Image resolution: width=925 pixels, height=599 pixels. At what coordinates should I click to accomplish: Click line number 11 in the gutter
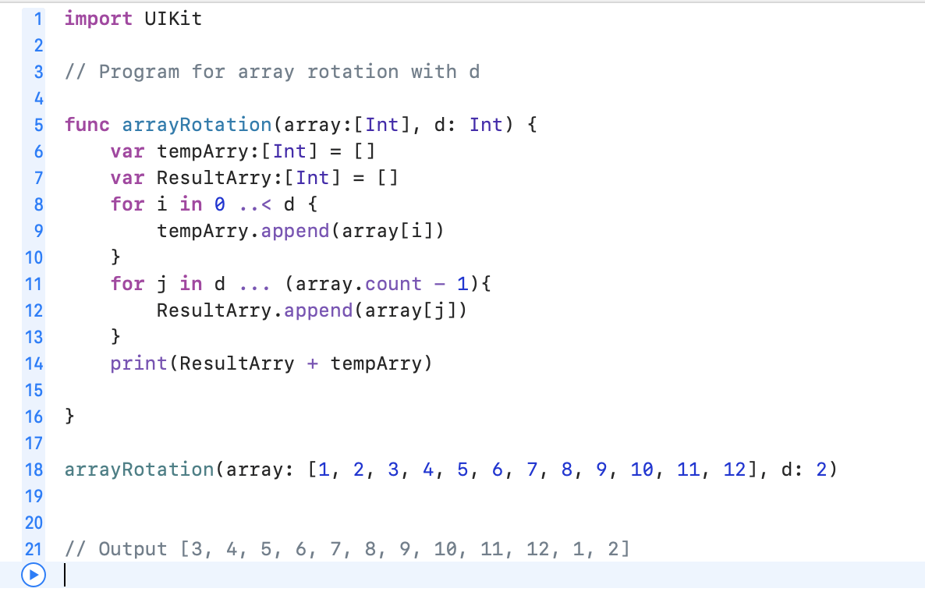34,284
